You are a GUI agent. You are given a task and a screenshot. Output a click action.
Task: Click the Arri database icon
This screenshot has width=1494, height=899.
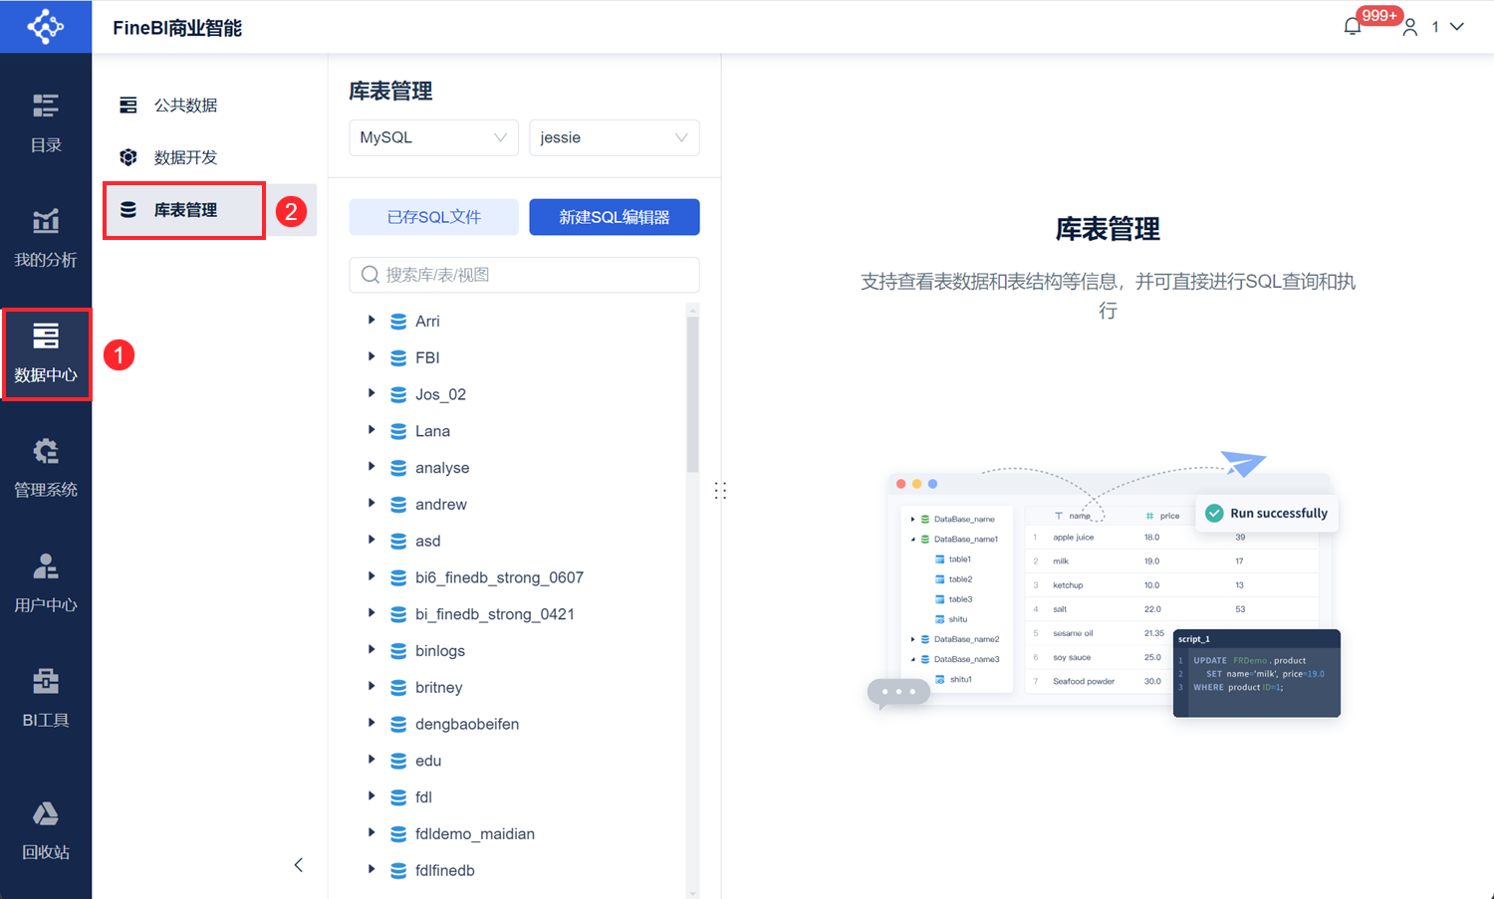point(398,322)
